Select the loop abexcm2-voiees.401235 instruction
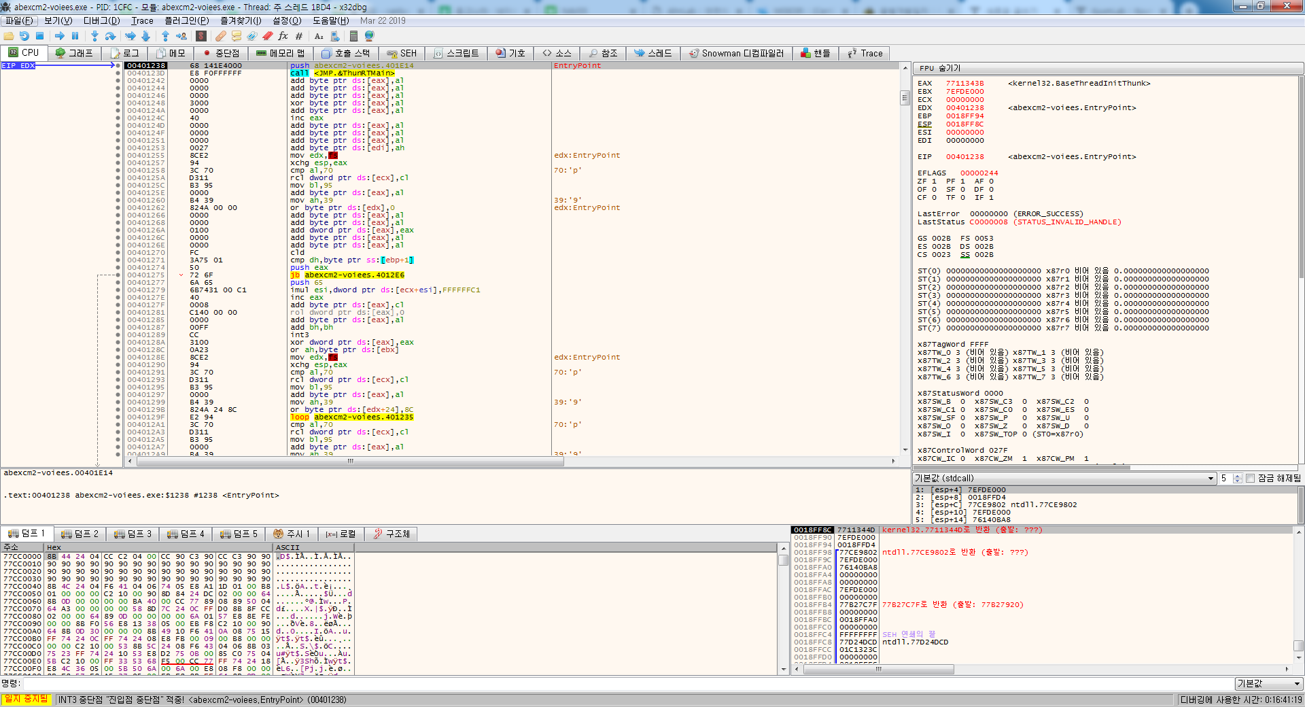This screenshot has width=1305, height=707. pos(351,417)
